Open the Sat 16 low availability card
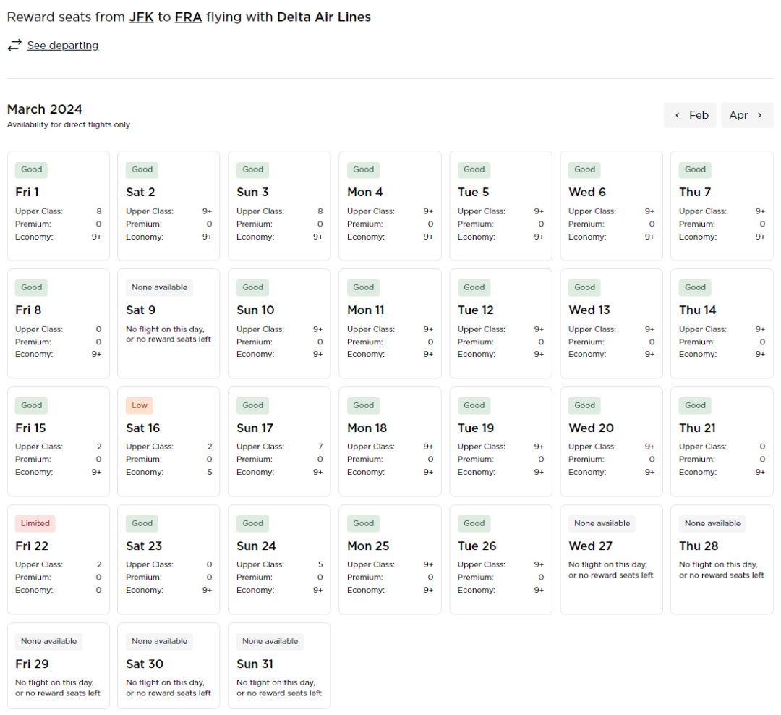 tap(168, 441)
